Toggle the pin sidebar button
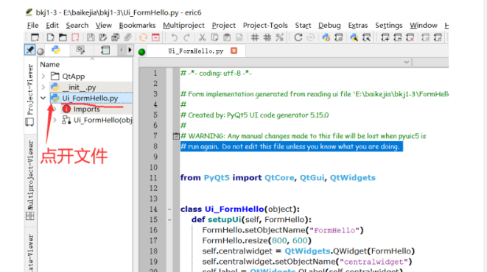Screen dimensions: 487x272 (29, 50)
